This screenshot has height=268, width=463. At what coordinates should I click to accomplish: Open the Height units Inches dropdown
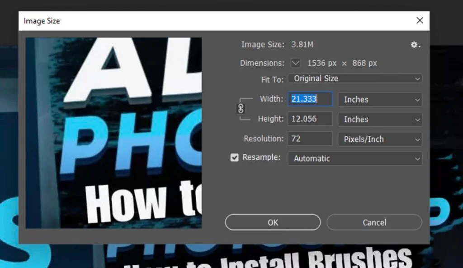[380, 119]
